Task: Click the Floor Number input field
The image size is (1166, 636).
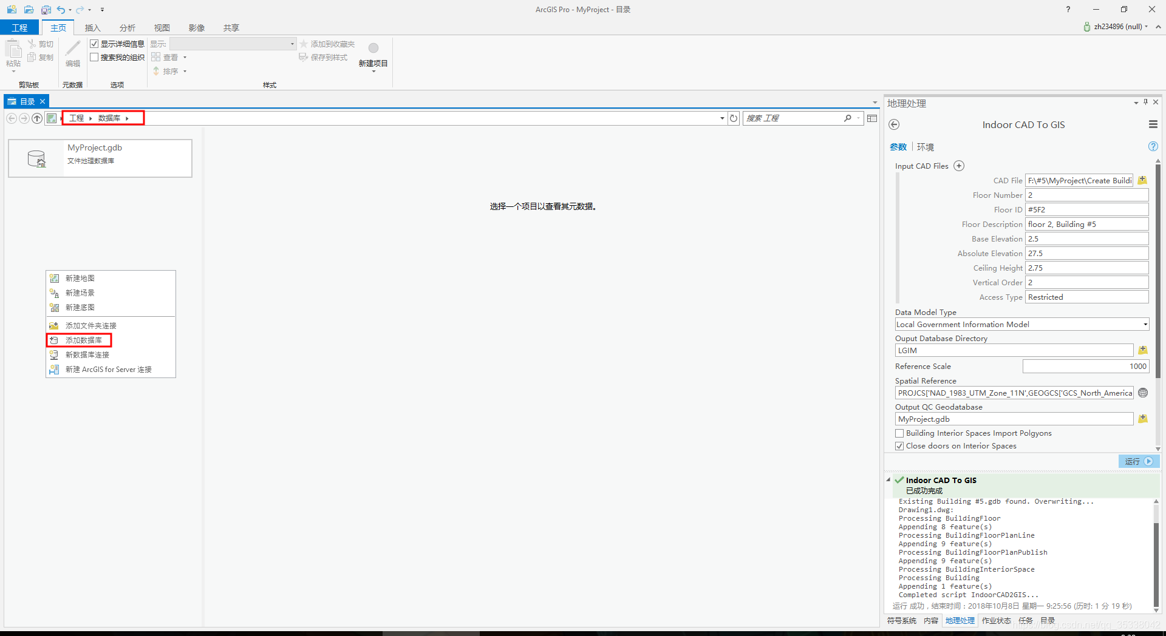Action: [1087, 195]
